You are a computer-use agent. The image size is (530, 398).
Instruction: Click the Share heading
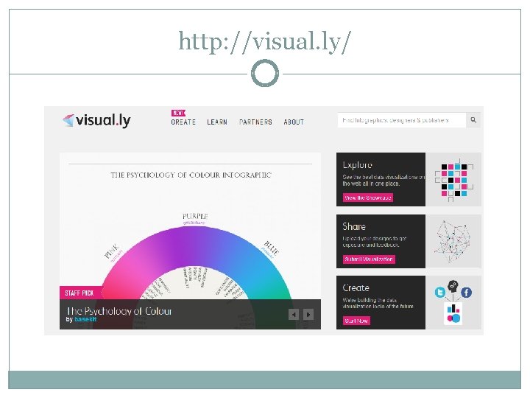pos(354,227)
